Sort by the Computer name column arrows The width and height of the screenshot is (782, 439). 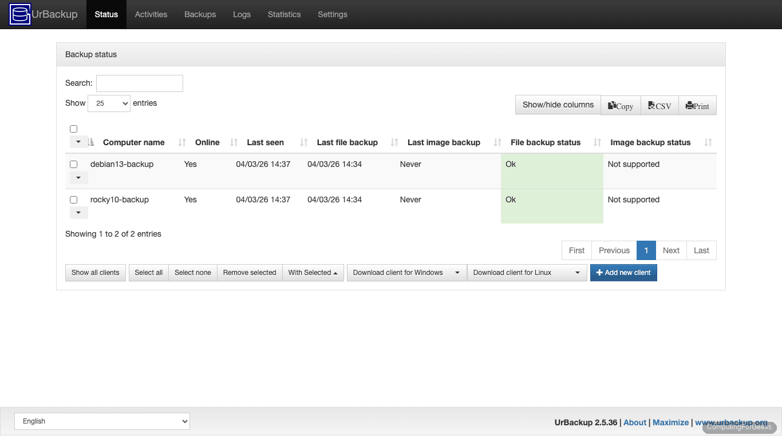[x=181, y=142]
